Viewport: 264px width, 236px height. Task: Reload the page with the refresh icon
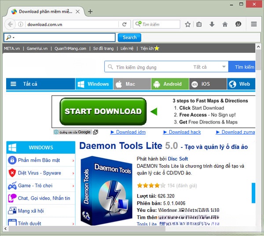pos(124,24)
